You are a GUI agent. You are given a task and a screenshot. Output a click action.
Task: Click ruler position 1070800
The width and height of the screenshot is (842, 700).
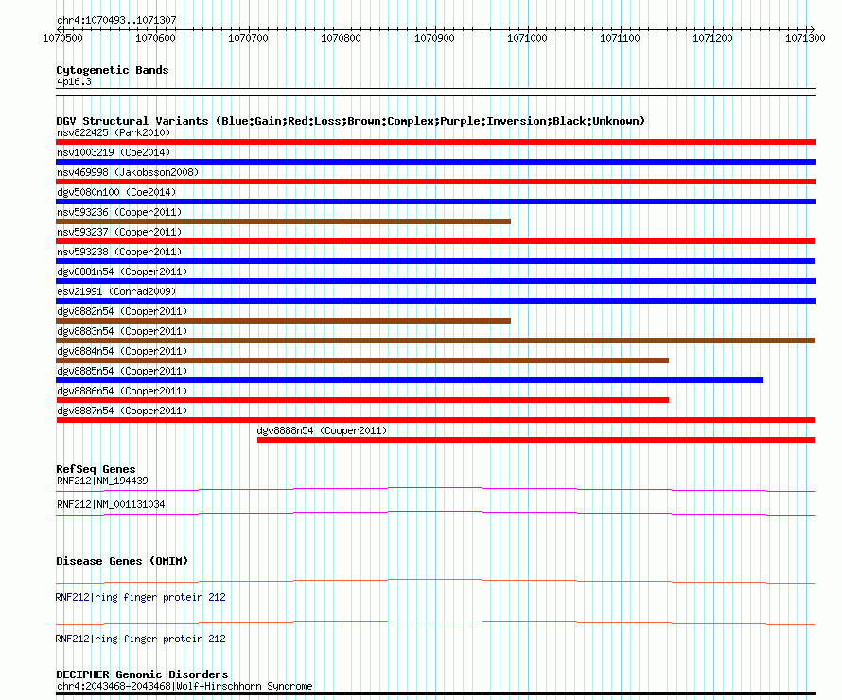(x=341, y=38)
